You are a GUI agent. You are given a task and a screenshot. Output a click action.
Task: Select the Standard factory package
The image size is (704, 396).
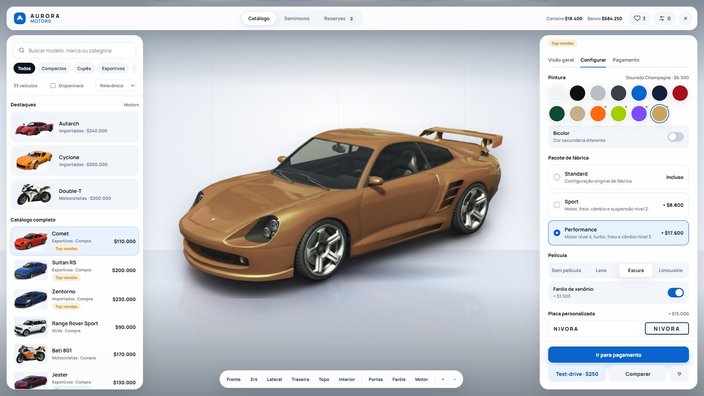[x=618, y=177]
